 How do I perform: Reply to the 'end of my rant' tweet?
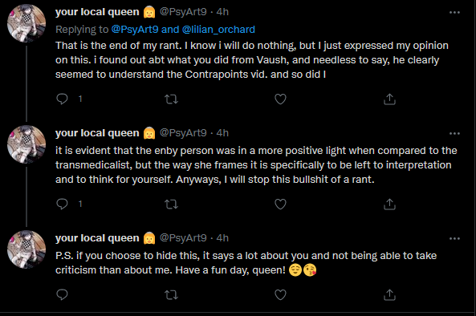pyautogui.click(x=63, y=99)
